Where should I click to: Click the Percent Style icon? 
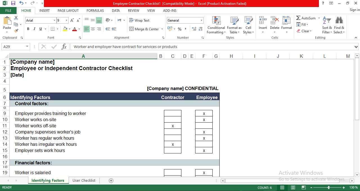tap(179, 29)
